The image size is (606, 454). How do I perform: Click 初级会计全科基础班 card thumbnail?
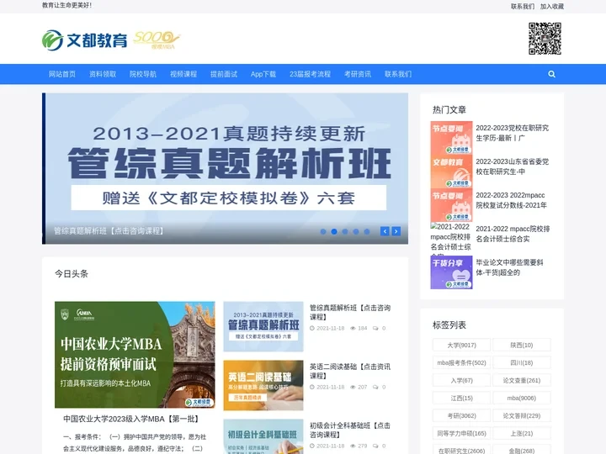(263, 436)
